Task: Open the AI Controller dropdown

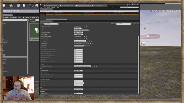Action: (79, 46)
